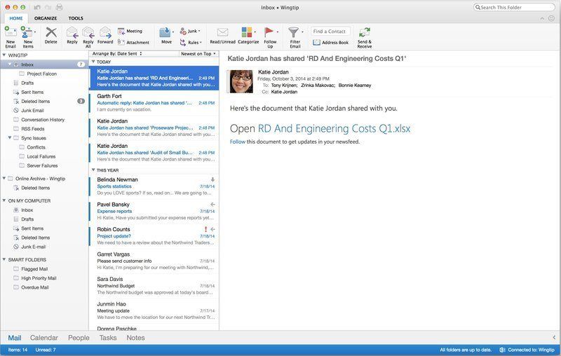Toggle Read/Unread status of message
The height and width of the screenshot is (356, 561).
tap(223, 32)
